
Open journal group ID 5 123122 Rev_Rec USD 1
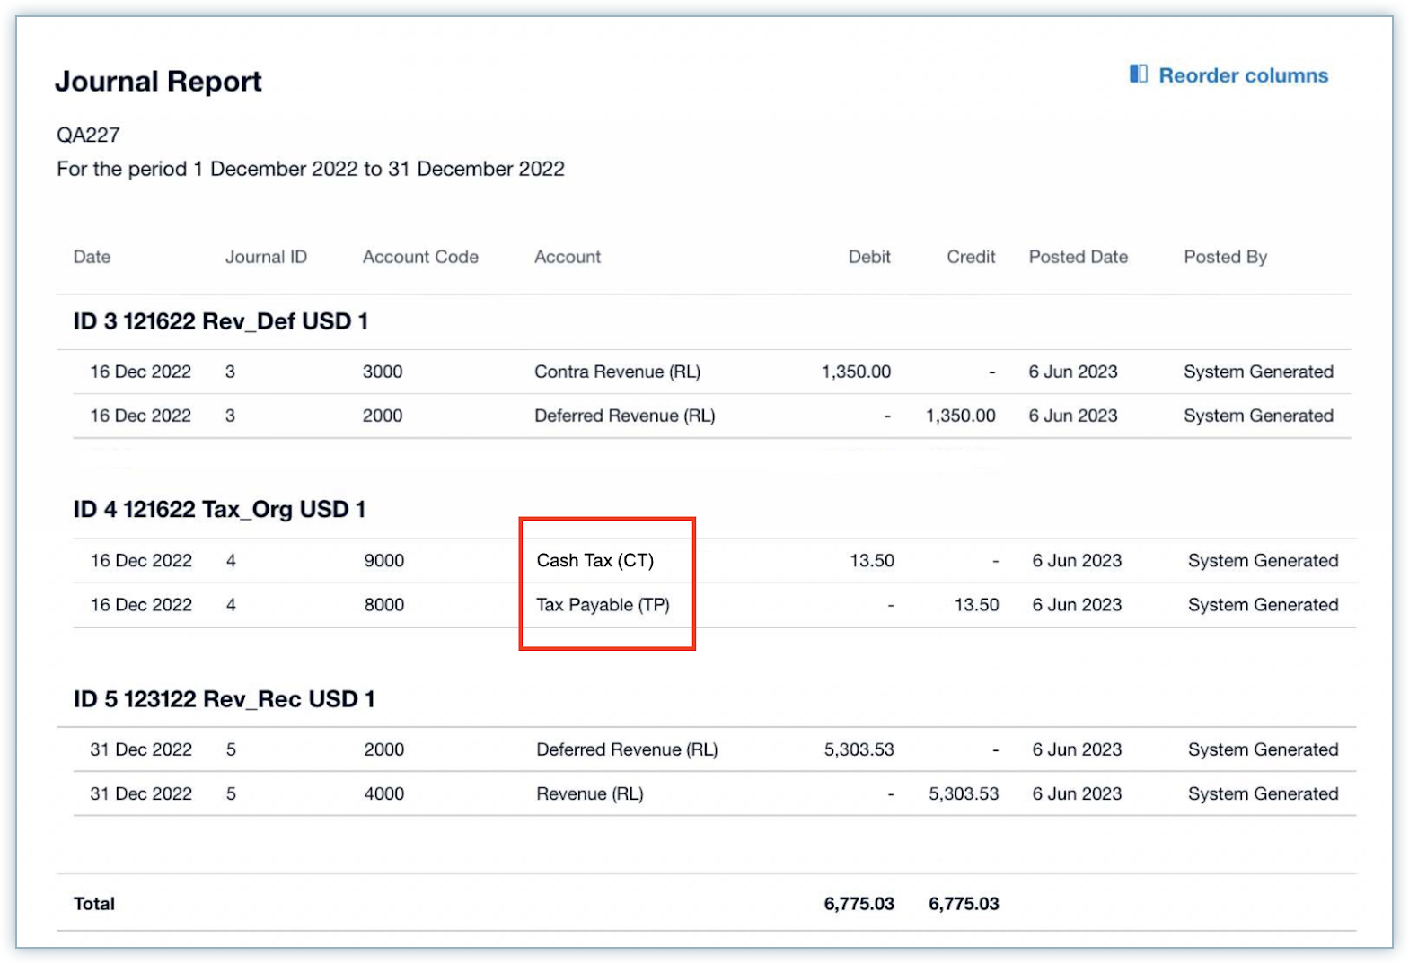[224, 699]
